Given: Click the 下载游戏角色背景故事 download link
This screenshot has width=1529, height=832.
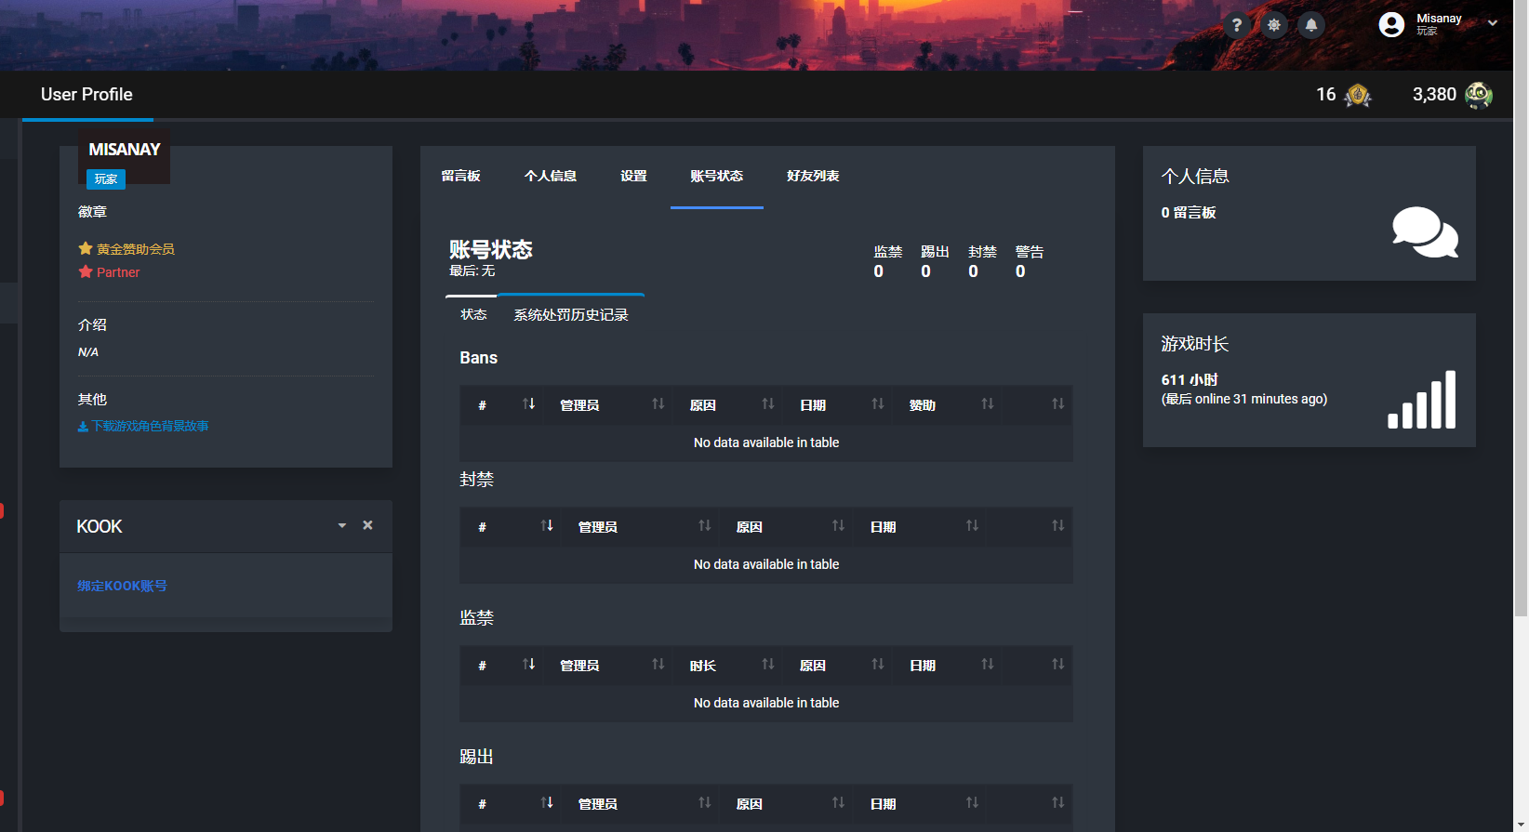Looking at the screenshot, I should point(143,426).
